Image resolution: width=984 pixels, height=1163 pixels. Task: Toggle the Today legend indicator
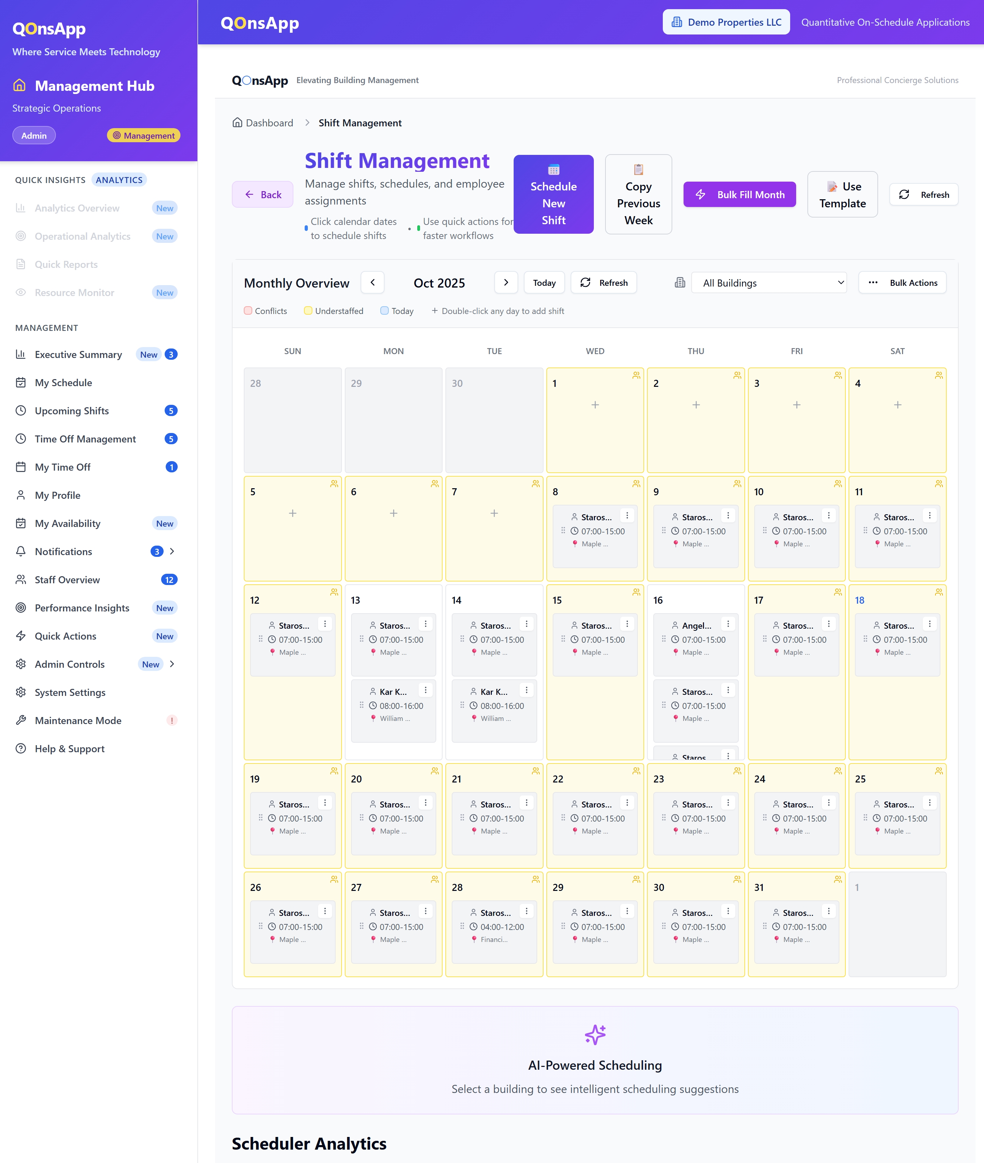(x=384, y=311)
